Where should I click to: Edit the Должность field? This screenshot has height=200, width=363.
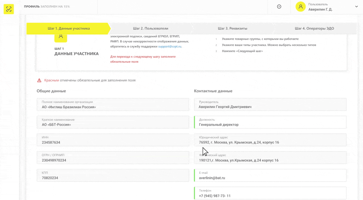point(270,122)
